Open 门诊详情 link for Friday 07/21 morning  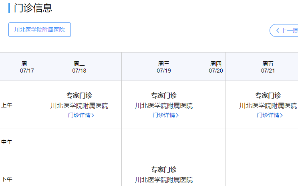(268, 115)
